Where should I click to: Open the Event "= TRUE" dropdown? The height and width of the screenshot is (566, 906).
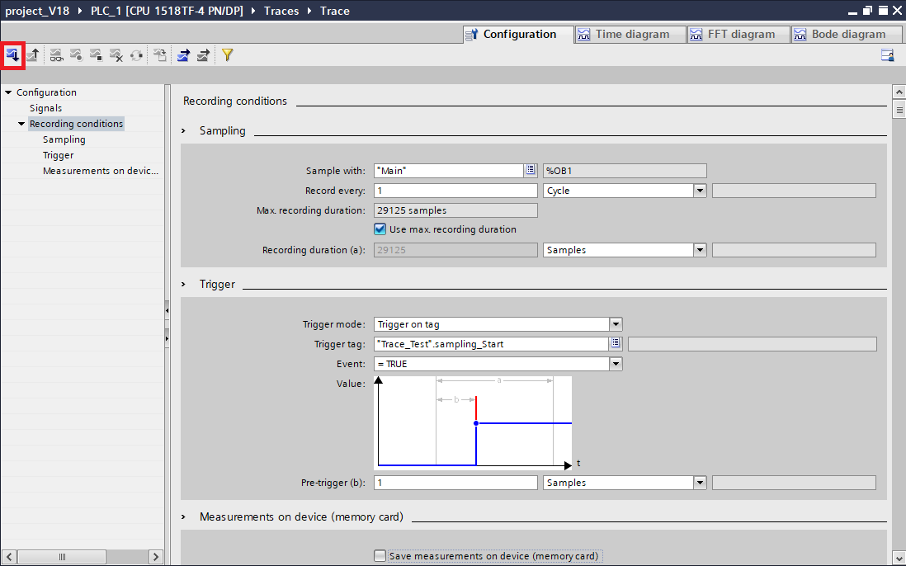pos(616,364)
